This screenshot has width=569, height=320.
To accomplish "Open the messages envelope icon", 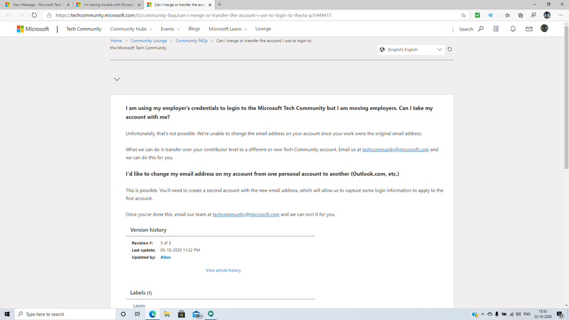I will pyautogui.click(x=529, y=29).
